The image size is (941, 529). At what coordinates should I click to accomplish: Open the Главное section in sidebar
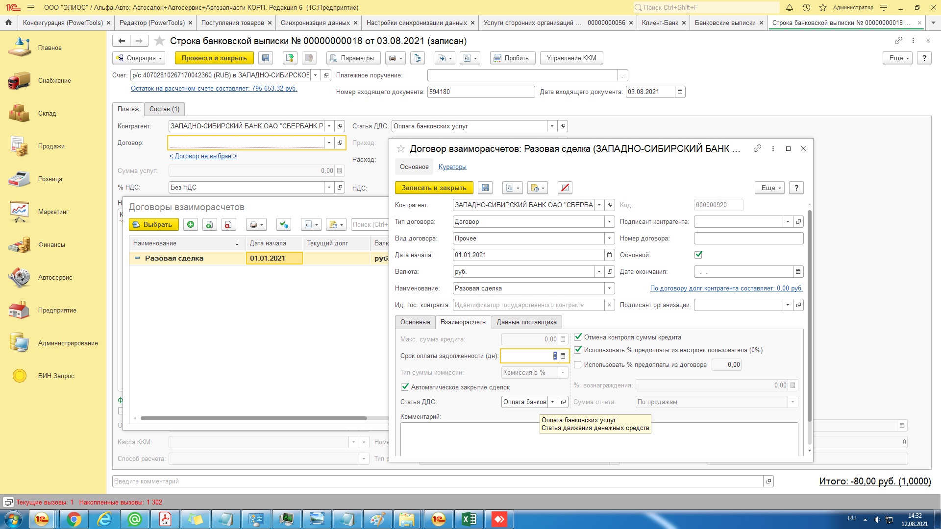point(49,48)
